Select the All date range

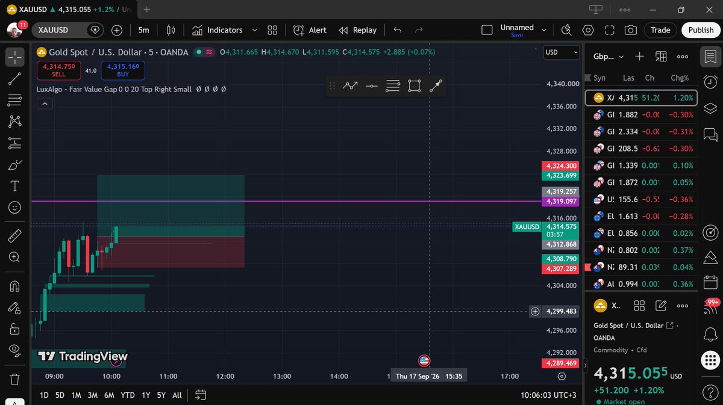tap(177, 395)
